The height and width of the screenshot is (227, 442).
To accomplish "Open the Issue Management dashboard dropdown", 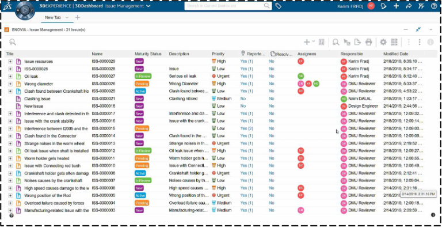I will 148,6.
